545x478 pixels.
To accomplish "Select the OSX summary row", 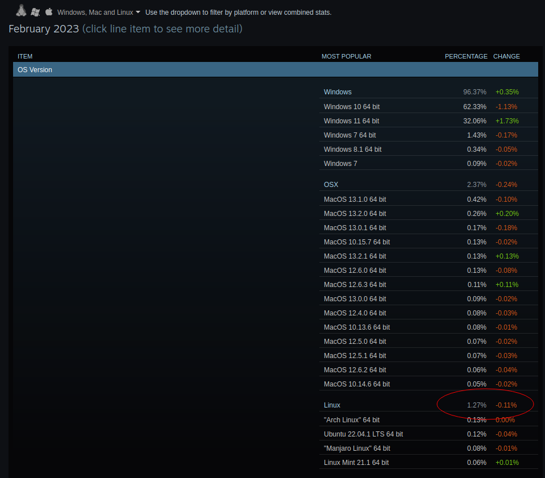I will pyautogui.click(x=428, y=184).
